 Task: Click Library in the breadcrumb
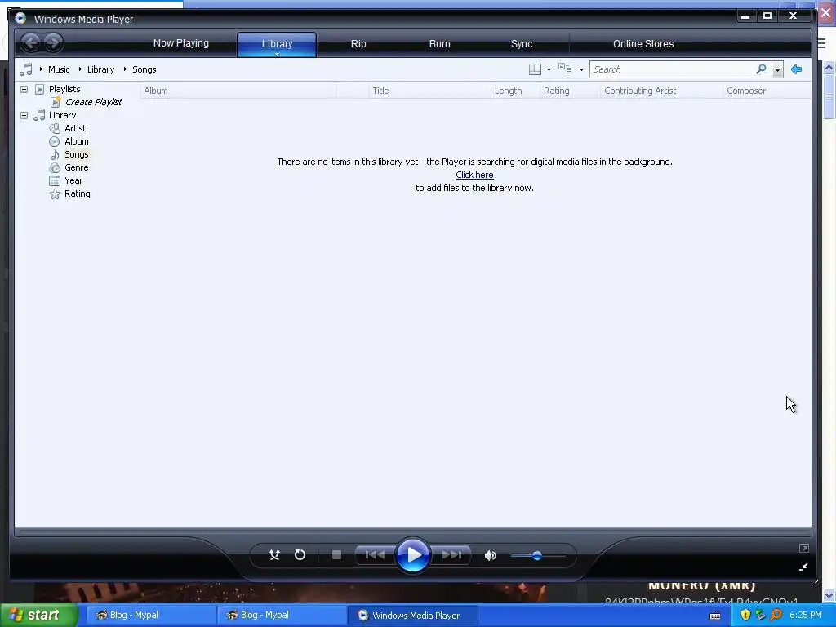pos(100,69)
